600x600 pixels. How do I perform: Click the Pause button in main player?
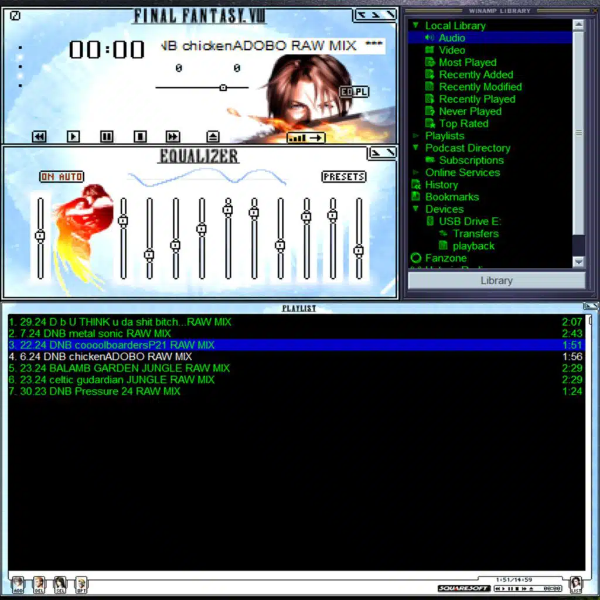pyautogui.click(x=107, y=137)
